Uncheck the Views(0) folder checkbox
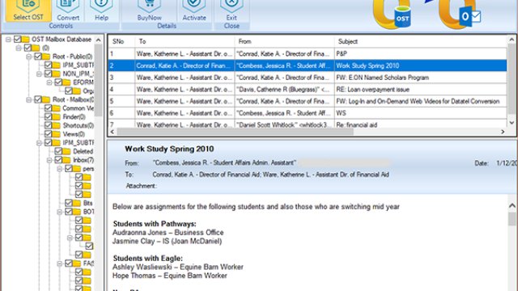This screenshot has height=291, width=518. pyautogui.click(x=49, y=133)
